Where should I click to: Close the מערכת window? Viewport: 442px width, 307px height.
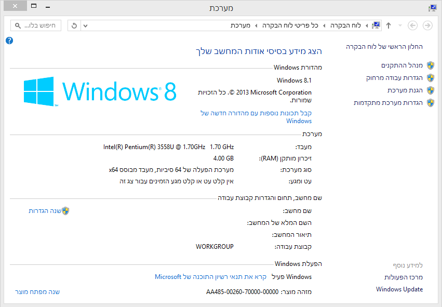click(15, 6)
